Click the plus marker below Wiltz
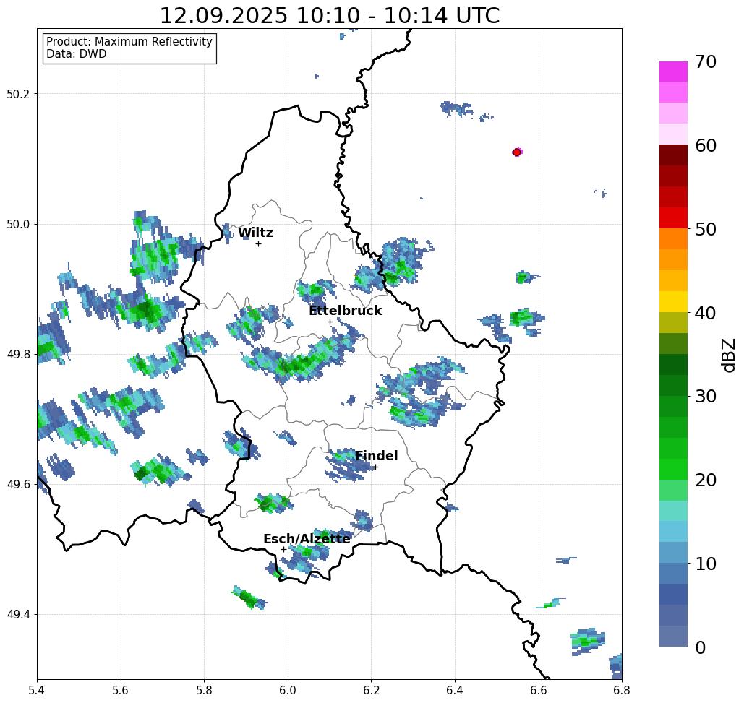Viewport: 744px width, 703px height. point(258,244)
